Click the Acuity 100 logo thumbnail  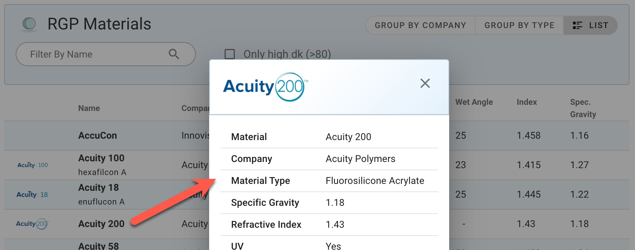point(33,165)
